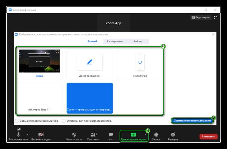The width and height of the screenshot is (227, 149).
Task: Open the Security shield icon
Action: (x=74, y=135)
